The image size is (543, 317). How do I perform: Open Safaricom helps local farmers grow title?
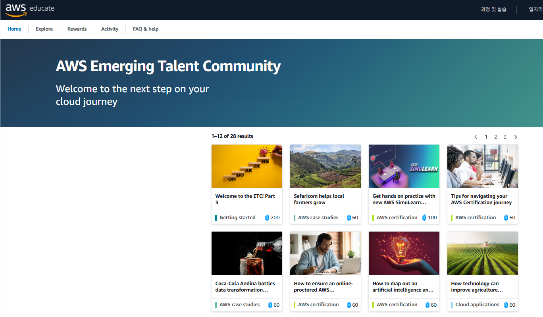[319, 199]
